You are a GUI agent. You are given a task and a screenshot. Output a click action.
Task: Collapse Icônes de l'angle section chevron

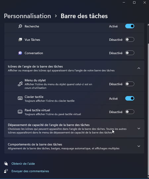[139, 68]
